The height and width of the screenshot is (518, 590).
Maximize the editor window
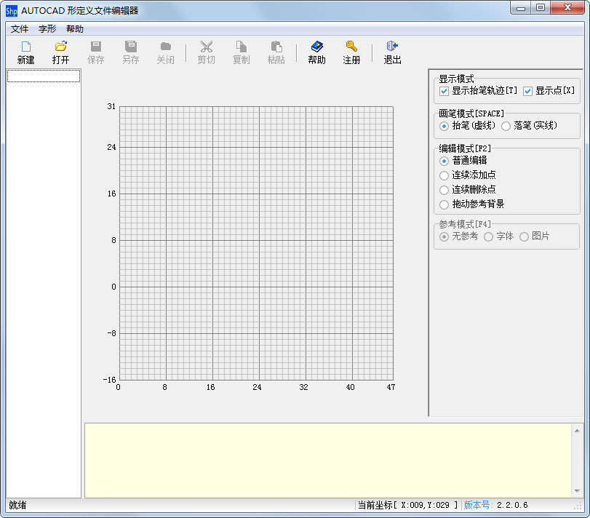pyautogui.click(x=541, y=7)
